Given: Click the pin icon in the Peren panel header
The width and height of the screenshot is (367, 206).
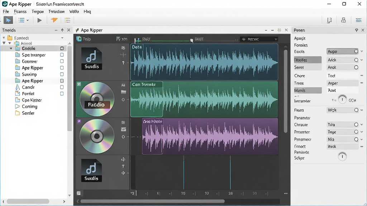Looking at the screenshot, I should (x=357, y=30).
